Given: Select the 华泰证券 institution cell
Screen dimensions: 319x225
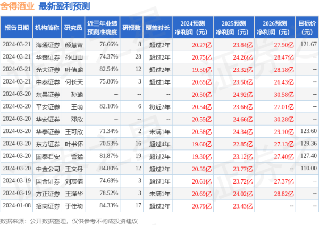Looking at the screenshot, I should point(48,132).
